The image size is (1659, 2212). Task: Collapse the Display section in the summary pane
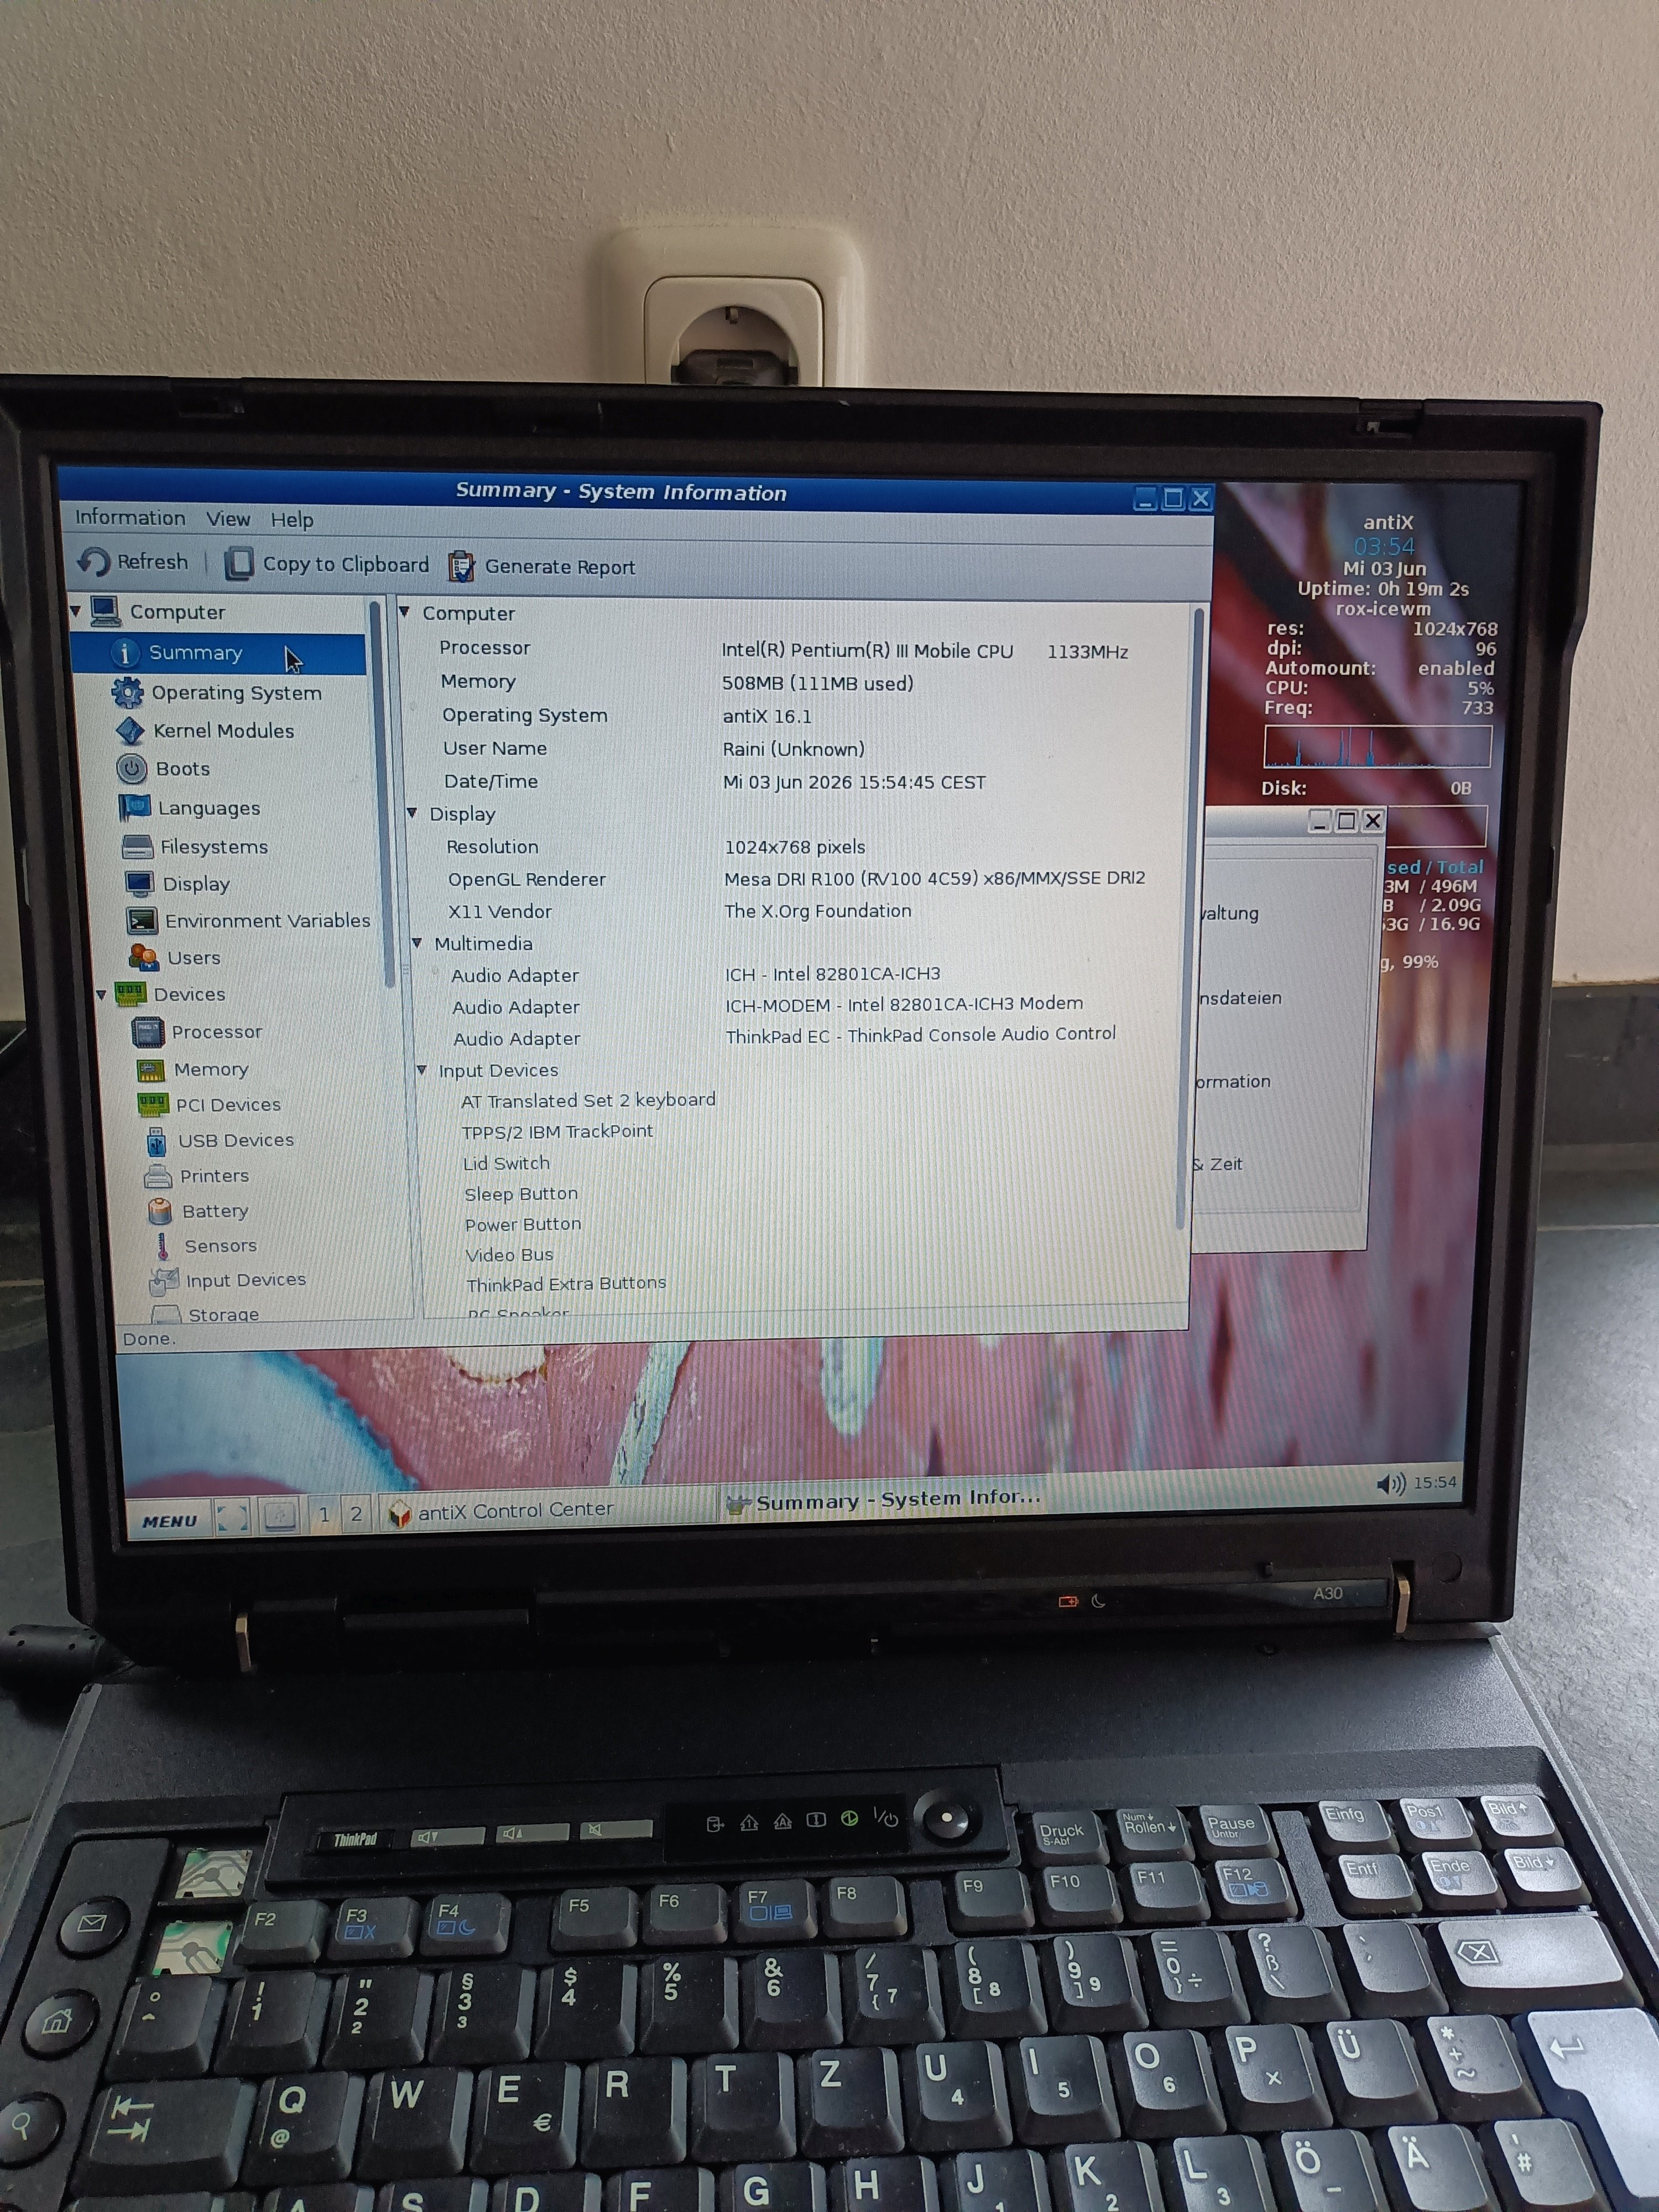[x=412, y=813]
